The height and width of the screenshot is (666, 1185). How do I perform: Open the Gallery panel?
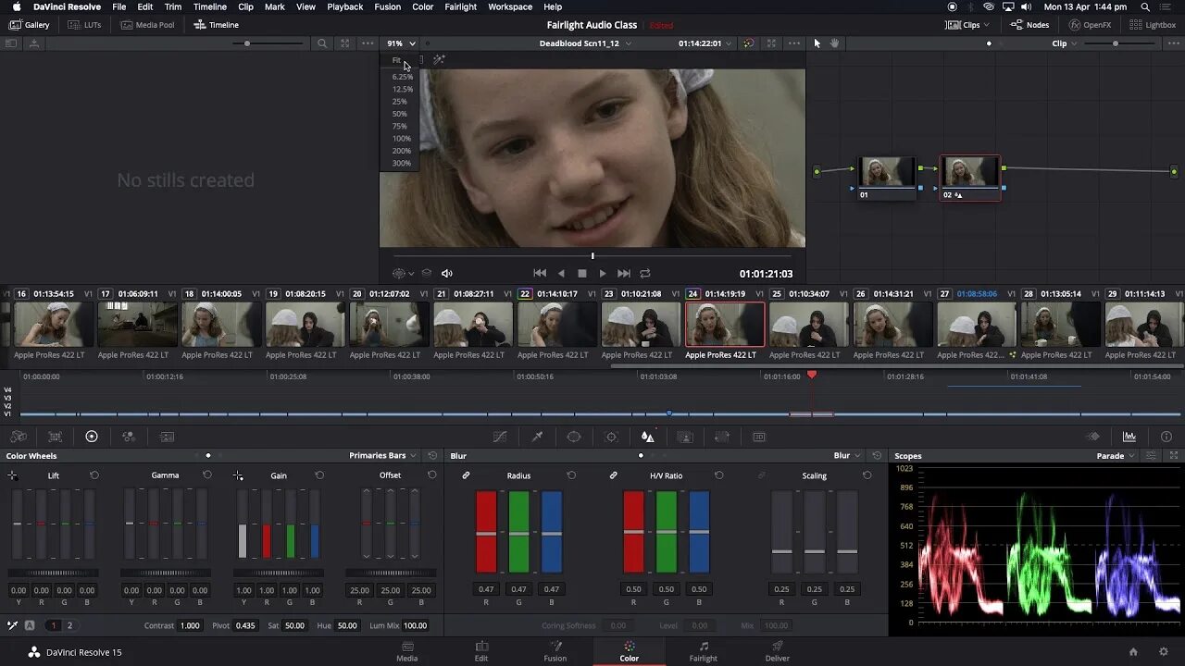coord(30,25)
